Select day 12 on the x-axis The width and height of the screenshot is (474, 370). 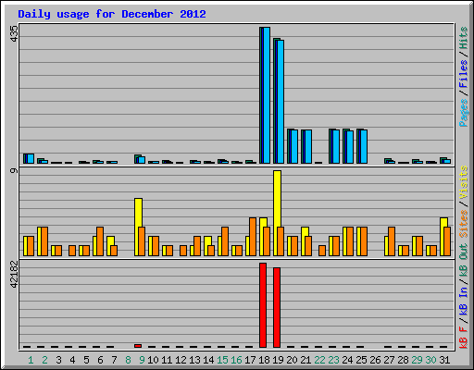pos(181,360)
